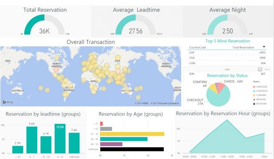The width and height of the screenshot is (274, 159).
Task: Sort table by CountryCode header
Action: [198, 47]
